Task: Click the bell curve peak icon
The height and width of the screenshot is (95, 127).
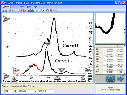Action: pyautogui.click(x=110, y=79)
